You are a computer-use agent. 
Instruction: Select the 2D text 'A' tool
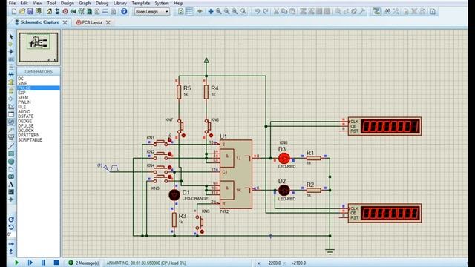(x=11, y=185)
